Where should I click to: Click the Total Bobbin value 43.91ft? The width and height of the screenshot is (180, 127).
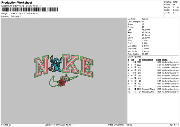coord(145,54)
